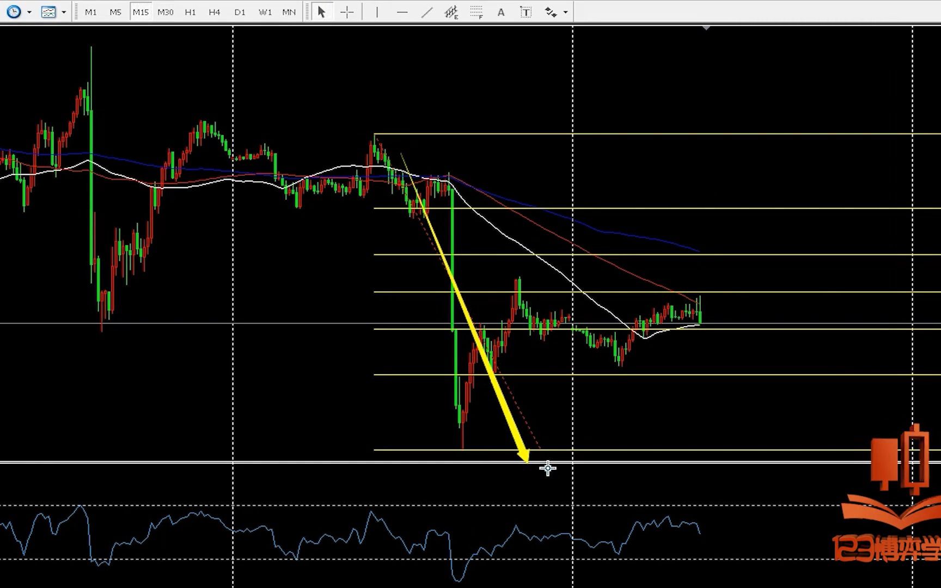Select the Trendline tool
This screenshot has width=941, height=588.
coord(427,12)
